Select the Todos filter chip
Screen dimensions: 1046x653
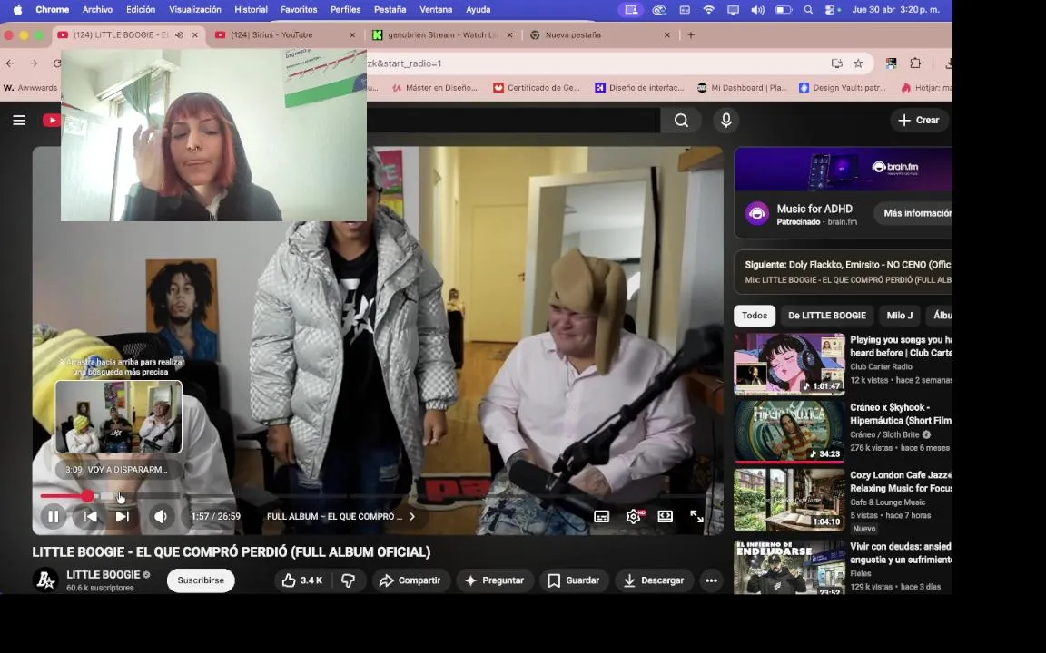click(x=755, y=316)
